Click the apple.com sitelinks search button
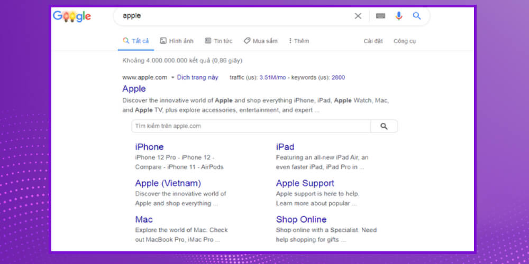 pos(384,126)
